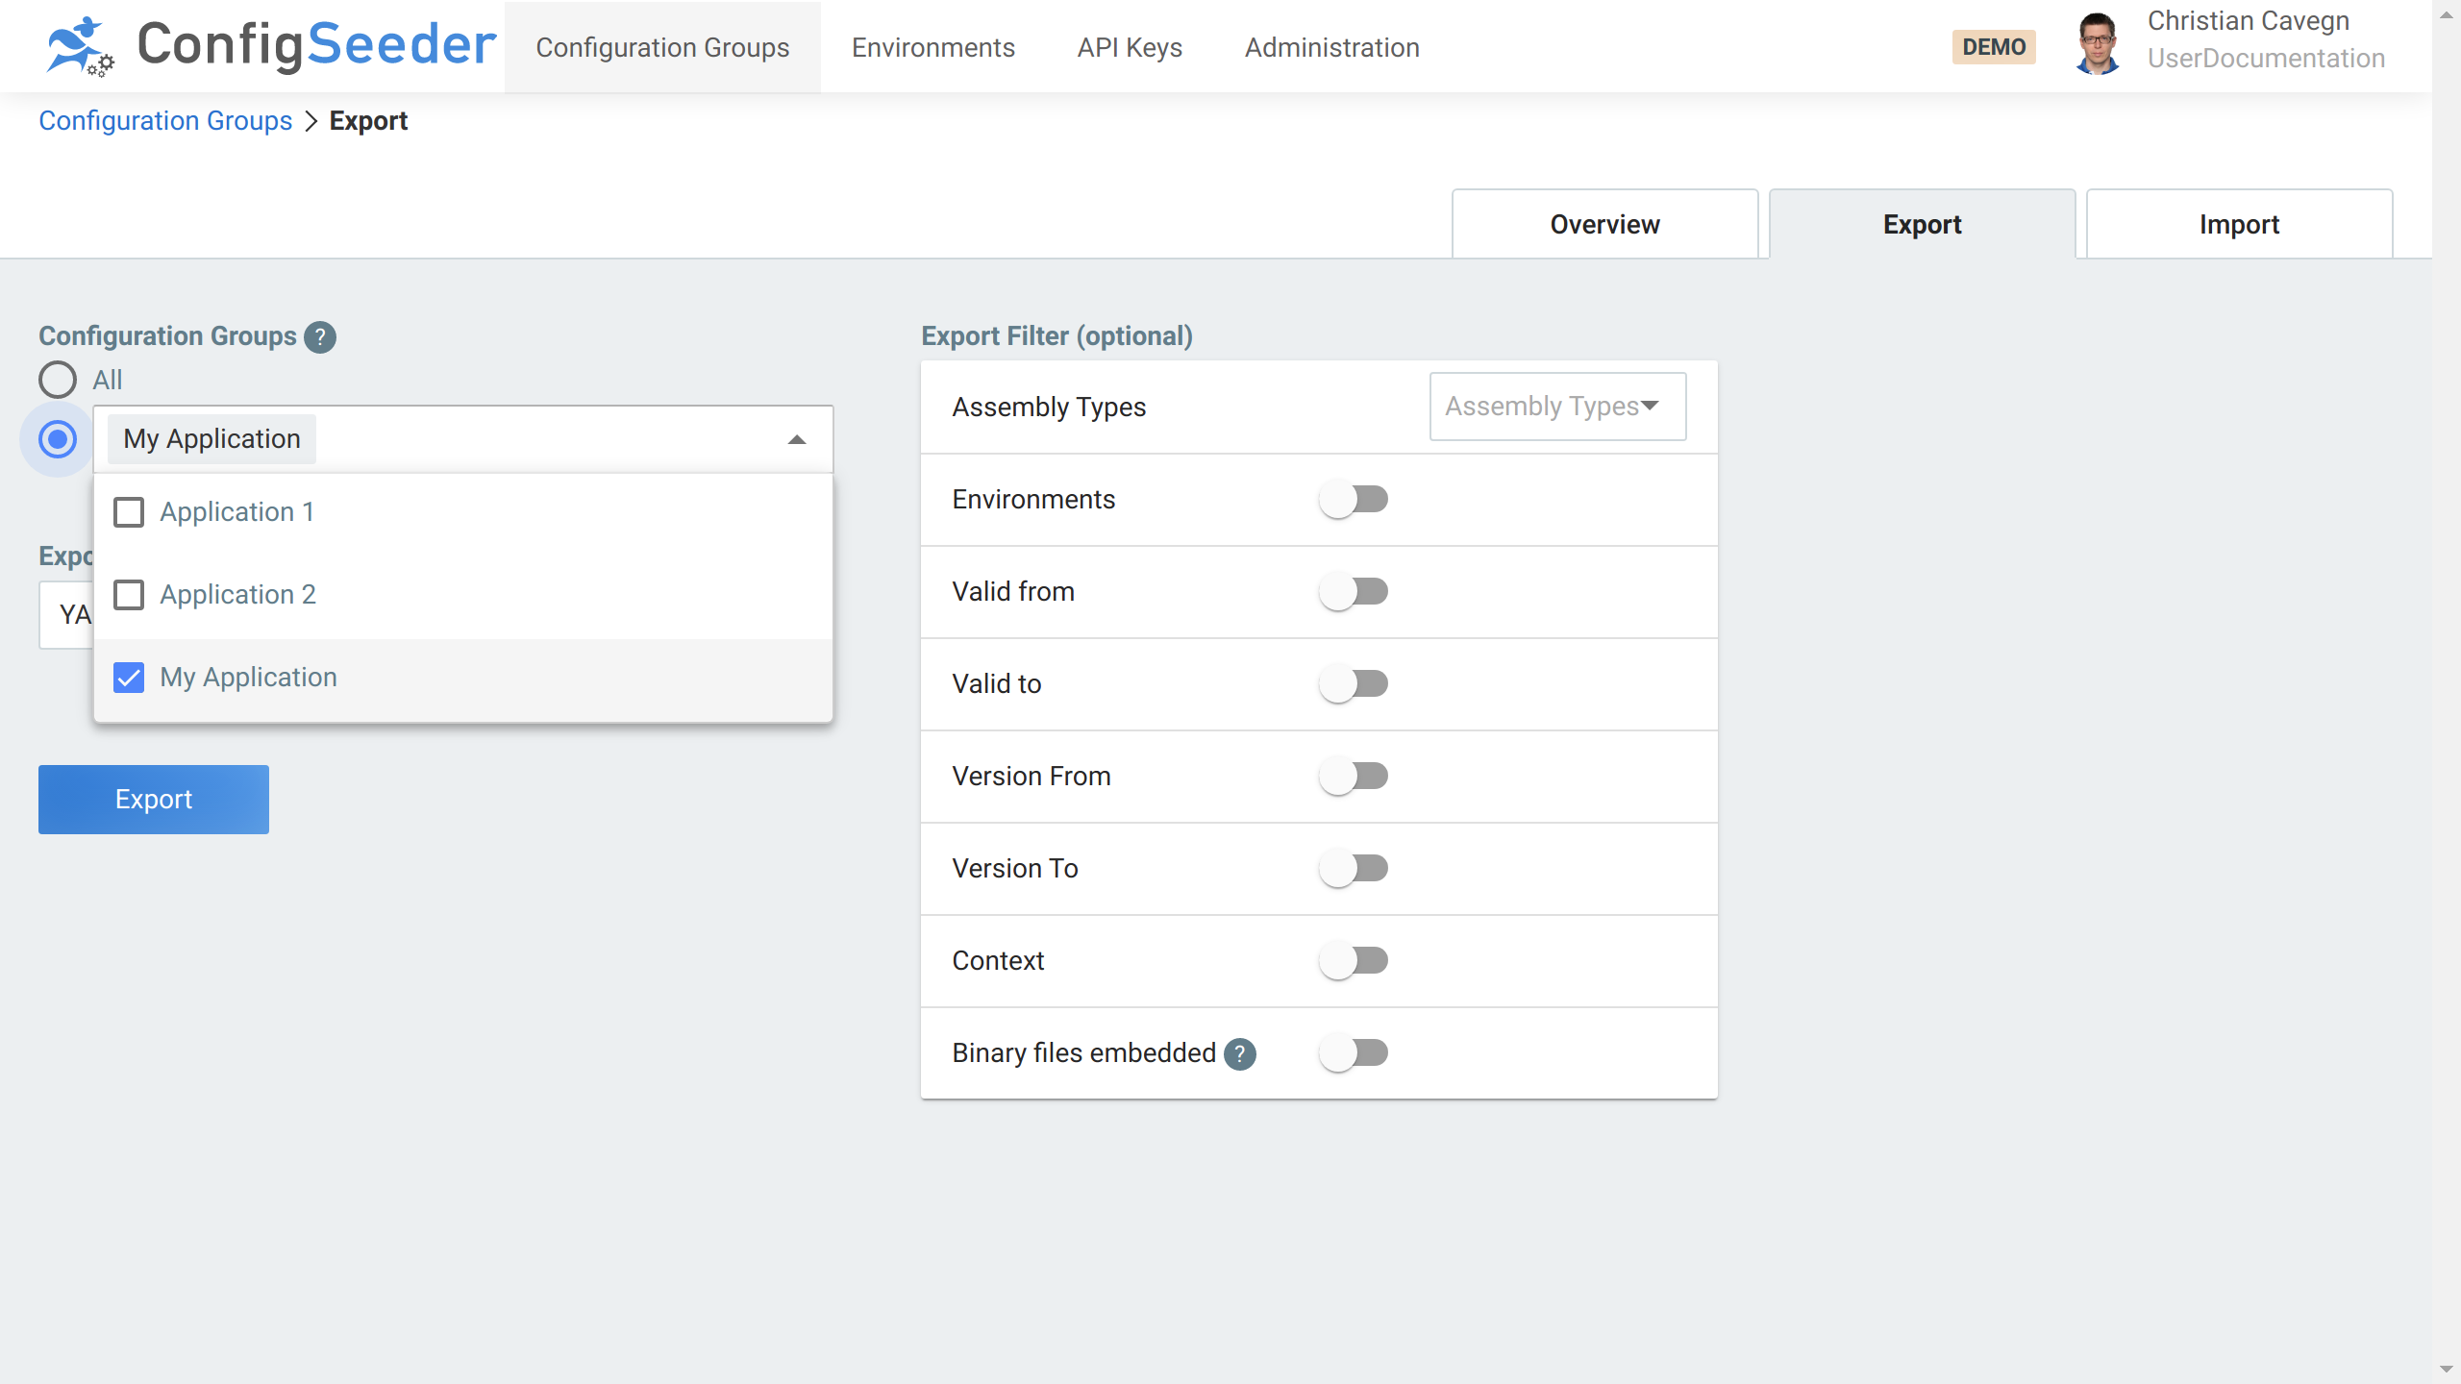Click the Export button

click(x=153, y=799)
